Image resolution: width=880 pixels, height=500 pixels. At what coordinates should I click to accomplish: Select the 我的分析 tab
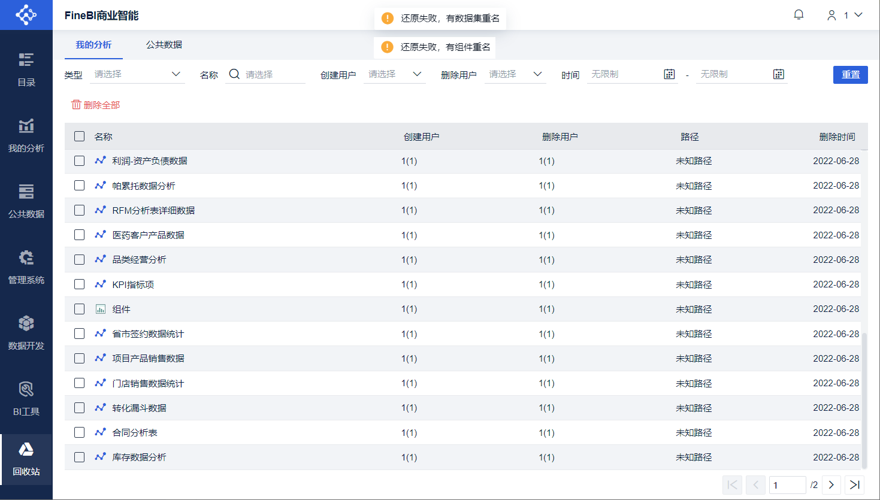coord(93,45)
